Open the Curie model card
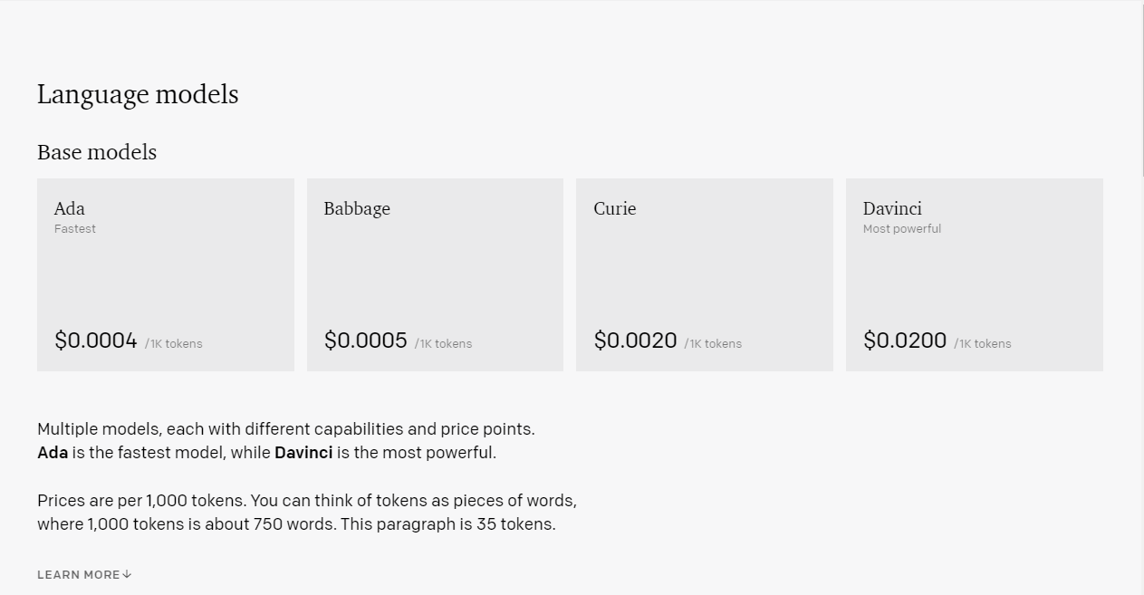This screenshot has height=595, width=1144. pos(705,274)
